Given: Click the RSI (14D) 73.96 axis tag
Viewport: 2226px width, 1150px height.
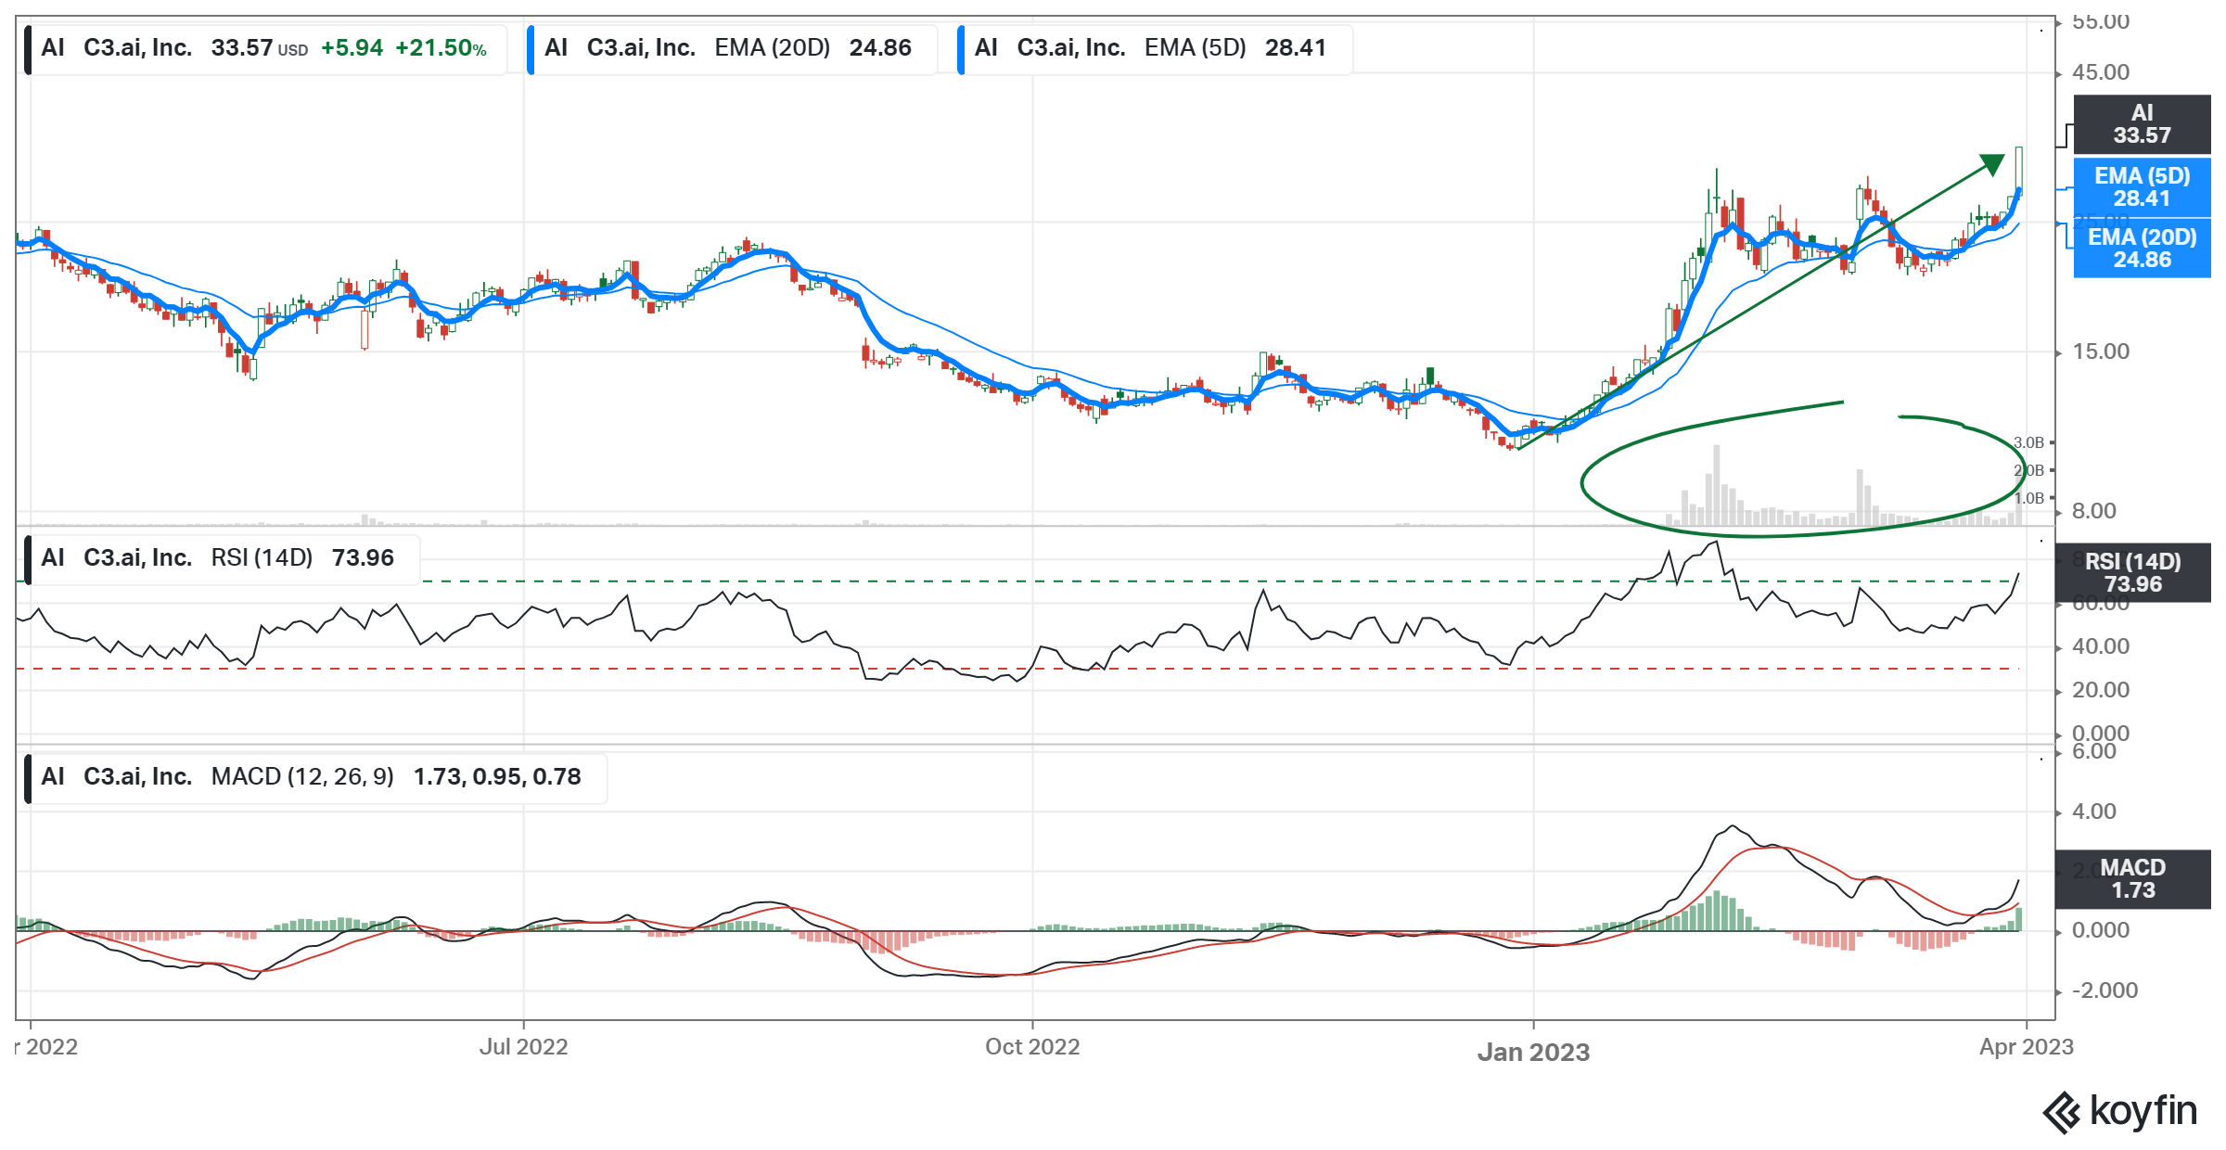Looking at the screenshot, I should coord(2132,573).
